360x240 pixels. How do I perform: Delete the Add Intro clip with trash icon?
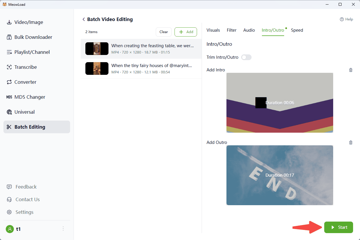[x=350, y=70]
